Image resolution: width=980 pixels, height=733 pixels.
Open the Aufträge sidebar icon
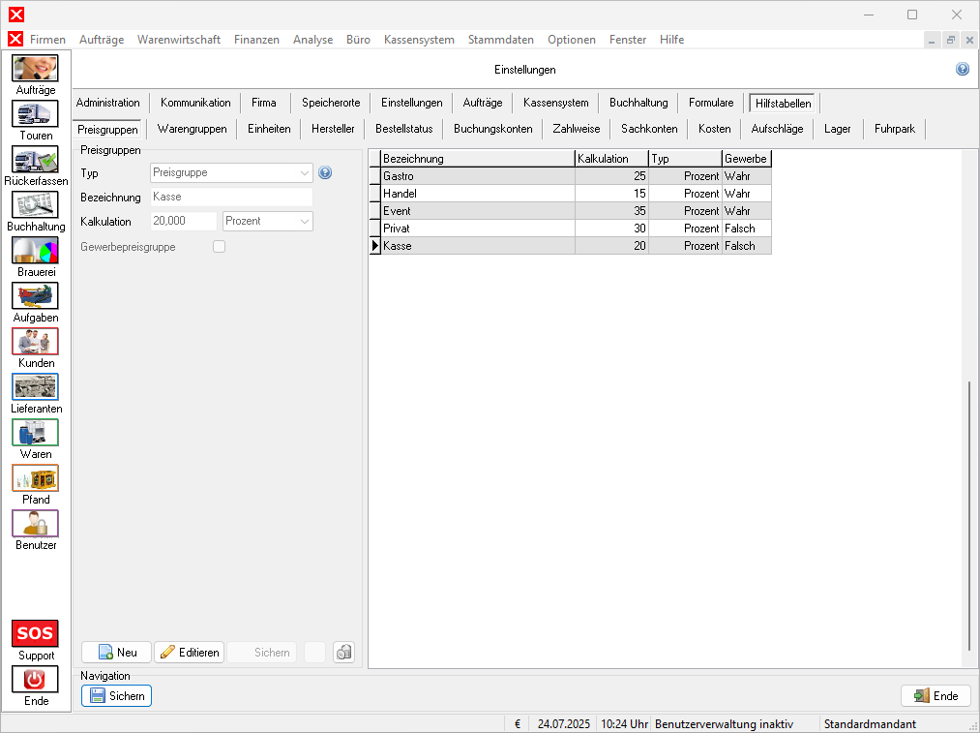coord(36,69)
